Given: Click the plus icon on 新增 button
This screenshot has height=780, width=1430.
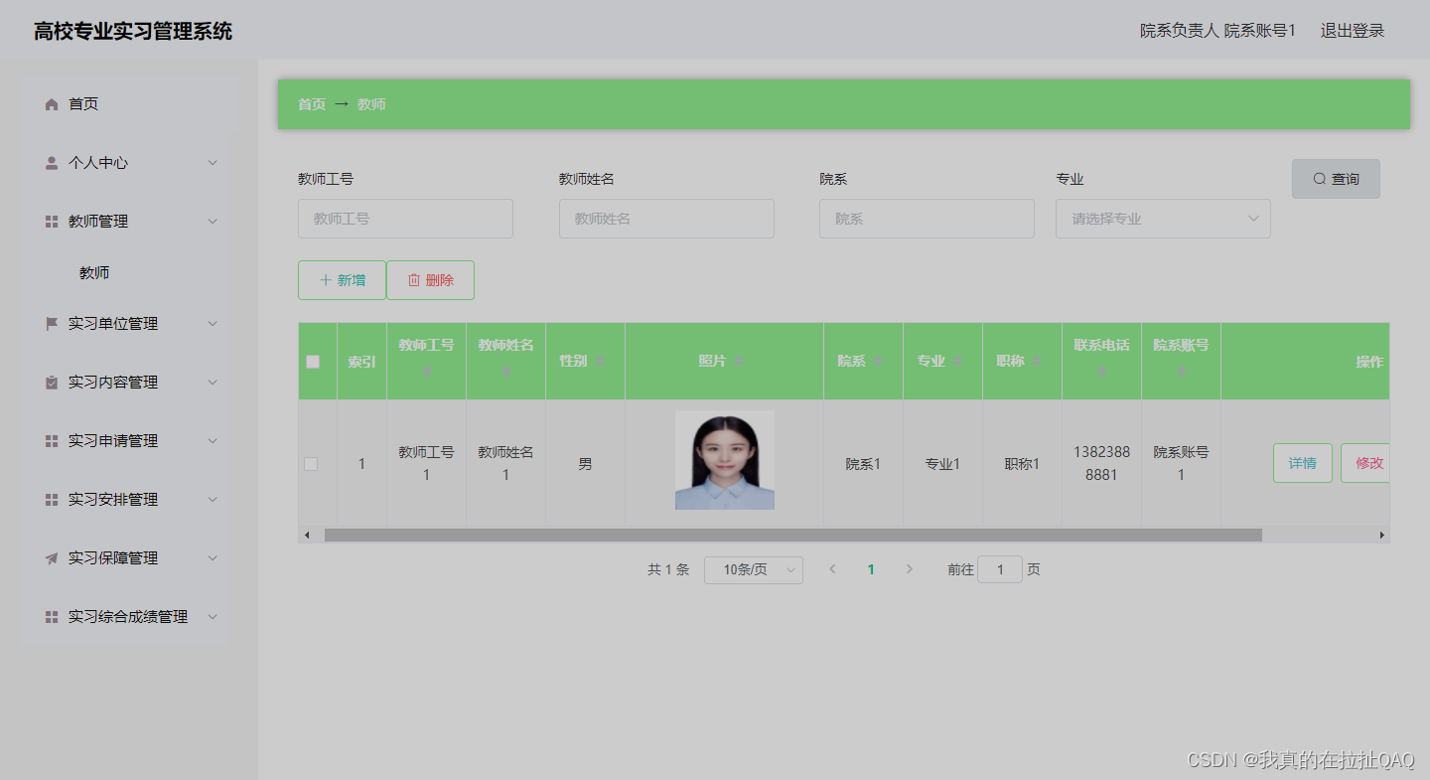Looking at the screenshot, I should click(325, 279).
